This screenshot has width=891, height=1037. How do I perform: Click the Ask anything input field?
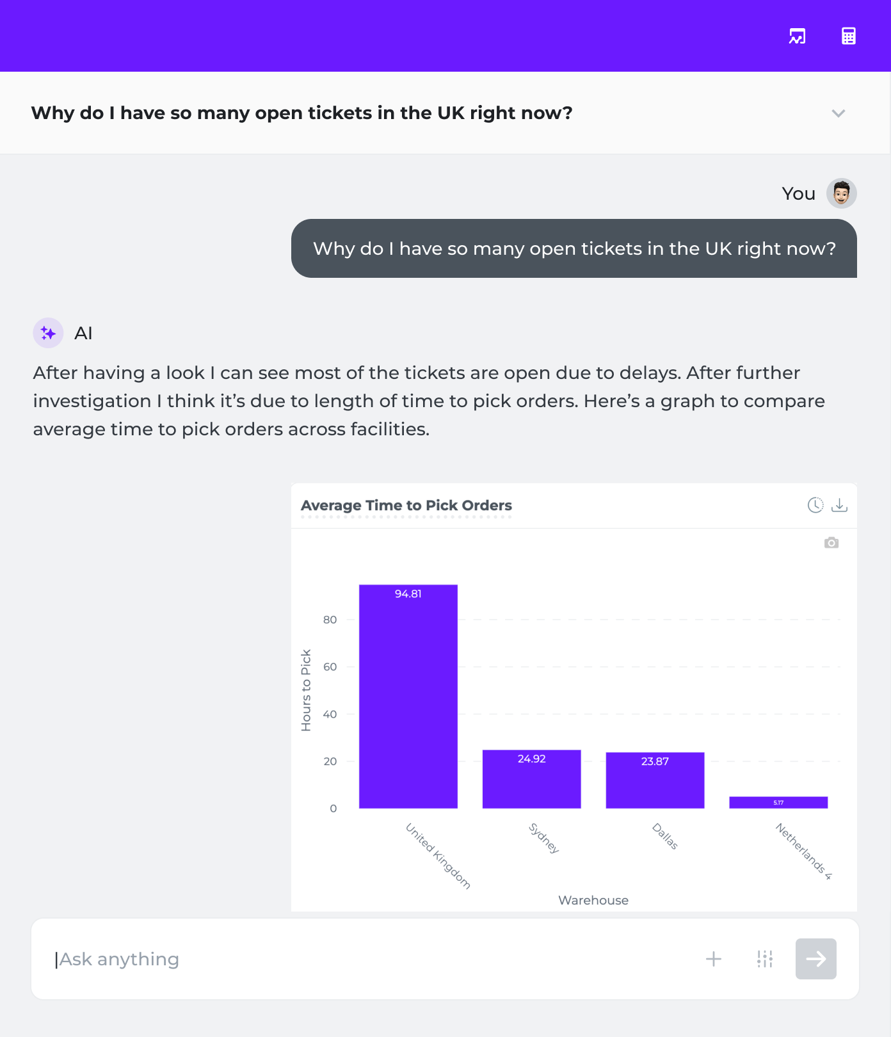coord(371,959)
